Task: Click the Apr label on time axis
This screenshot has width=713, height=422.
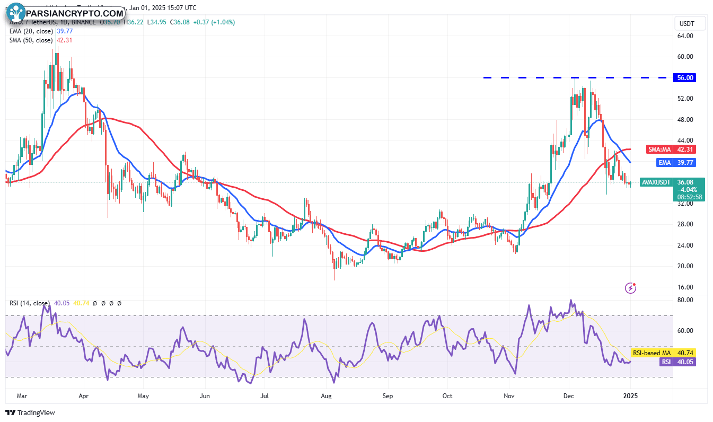Action: [x=83, y=395]
